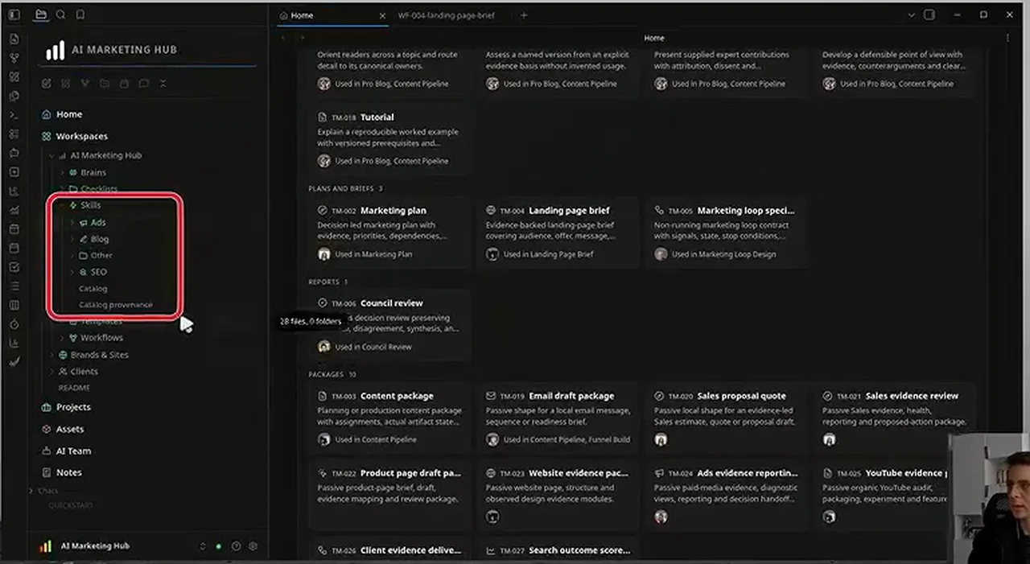1030x564 pixels.
Task: Toggle the left sidebar collapse icon
Action: pyautogui.click(x=14, y=15)
